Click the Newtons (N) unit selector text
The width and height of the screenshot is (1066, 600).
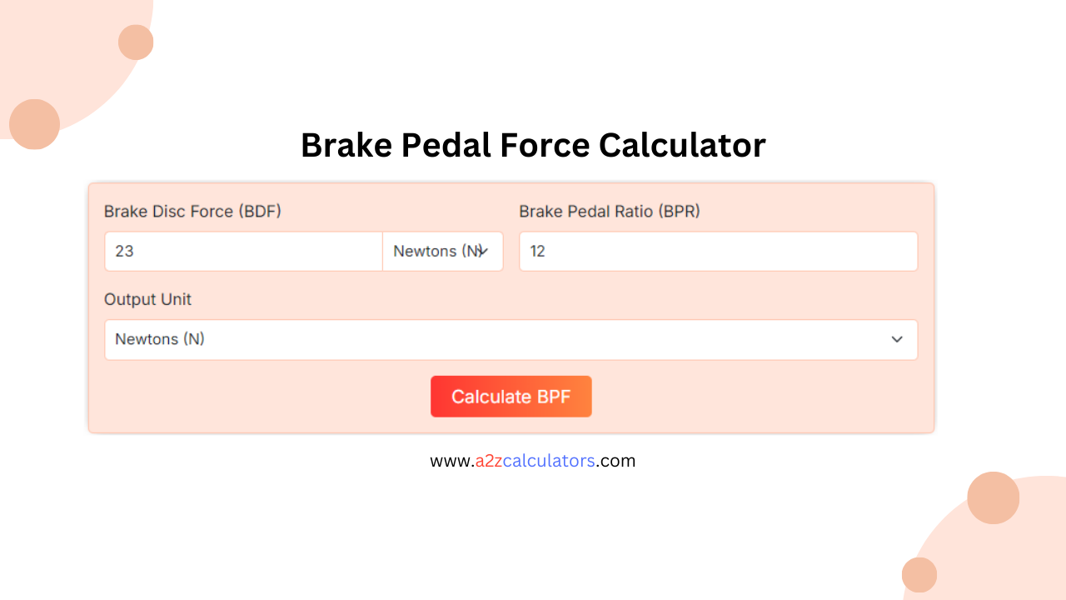pyautogui.click(x=433, y=251)
